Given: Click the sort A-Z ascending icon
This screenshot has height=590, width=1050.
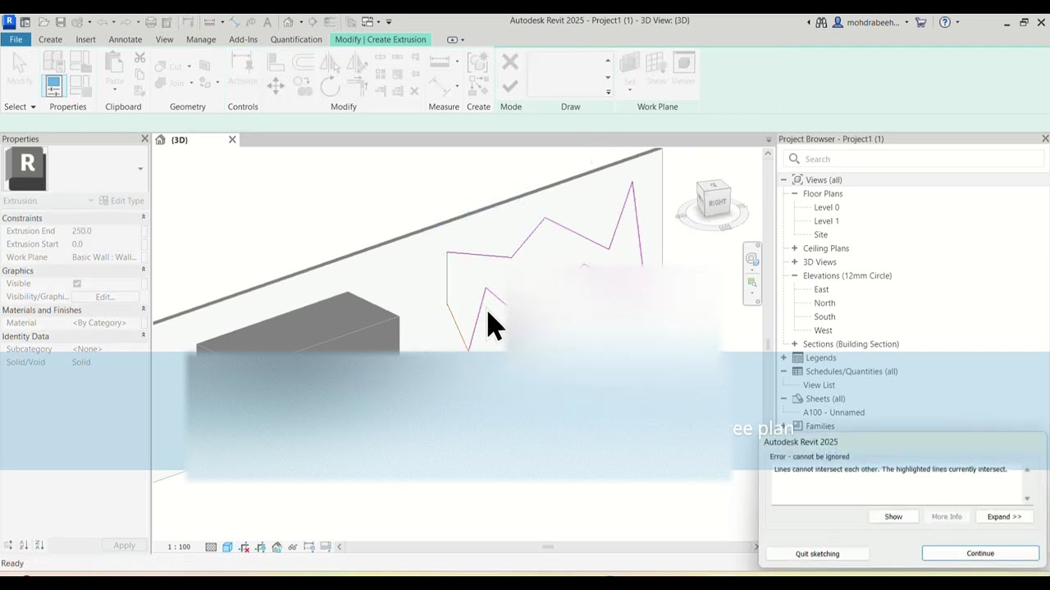Looking at the screenshot, I should (24, 545).
